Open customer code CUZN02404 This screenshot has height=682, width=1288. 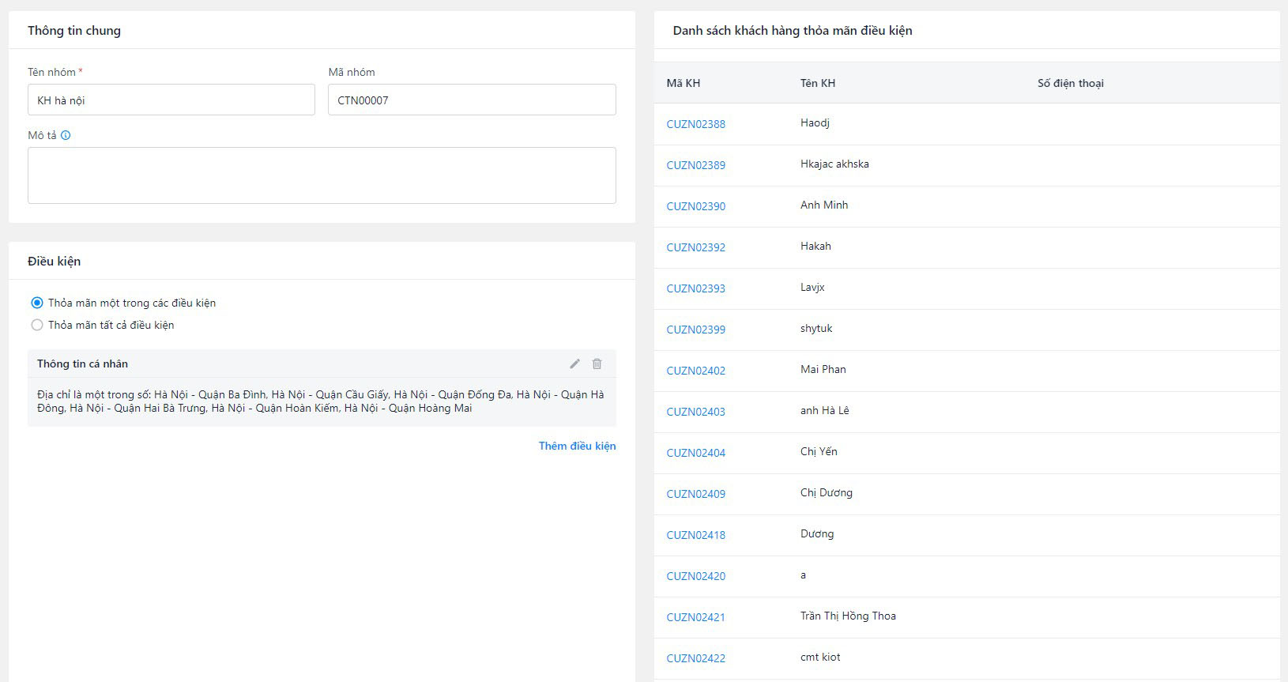tap(695, 453)
